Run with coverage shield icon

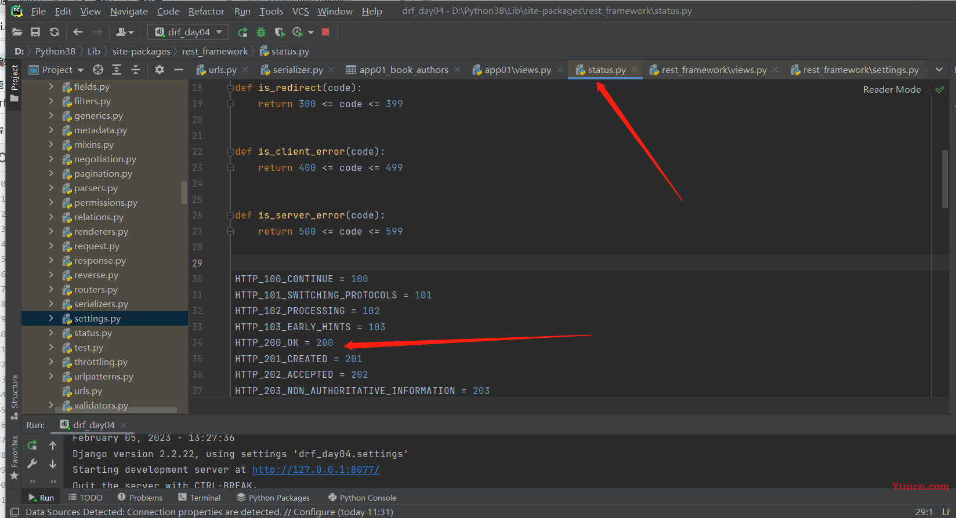coord(280,32)
